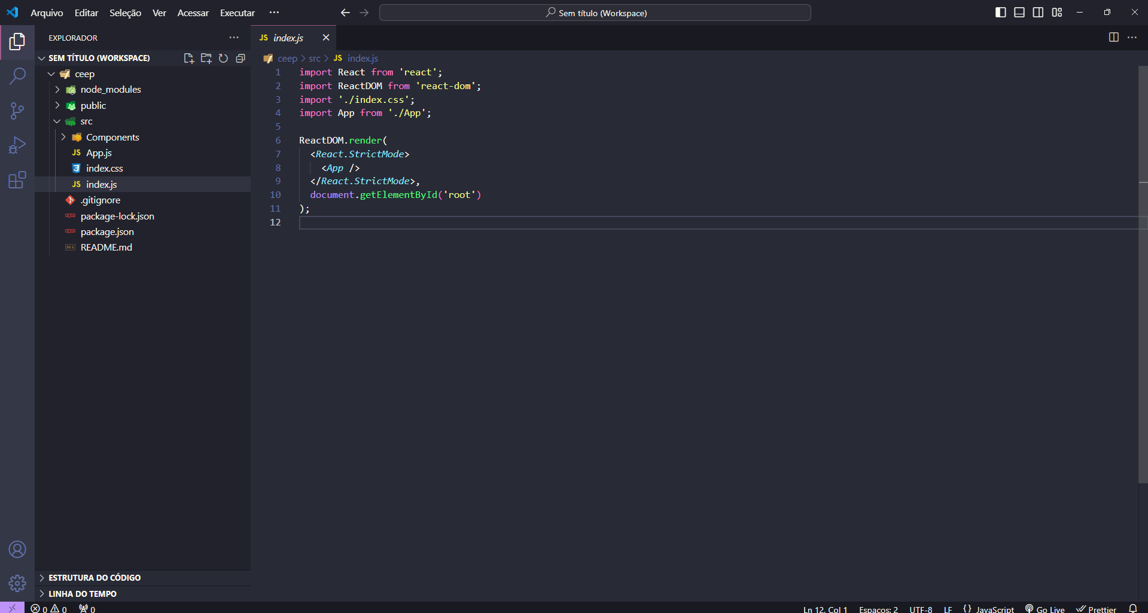This screenshot has height=613, width=1148.
Task: Place cursor on empty line 12
Action: [718, 222]
